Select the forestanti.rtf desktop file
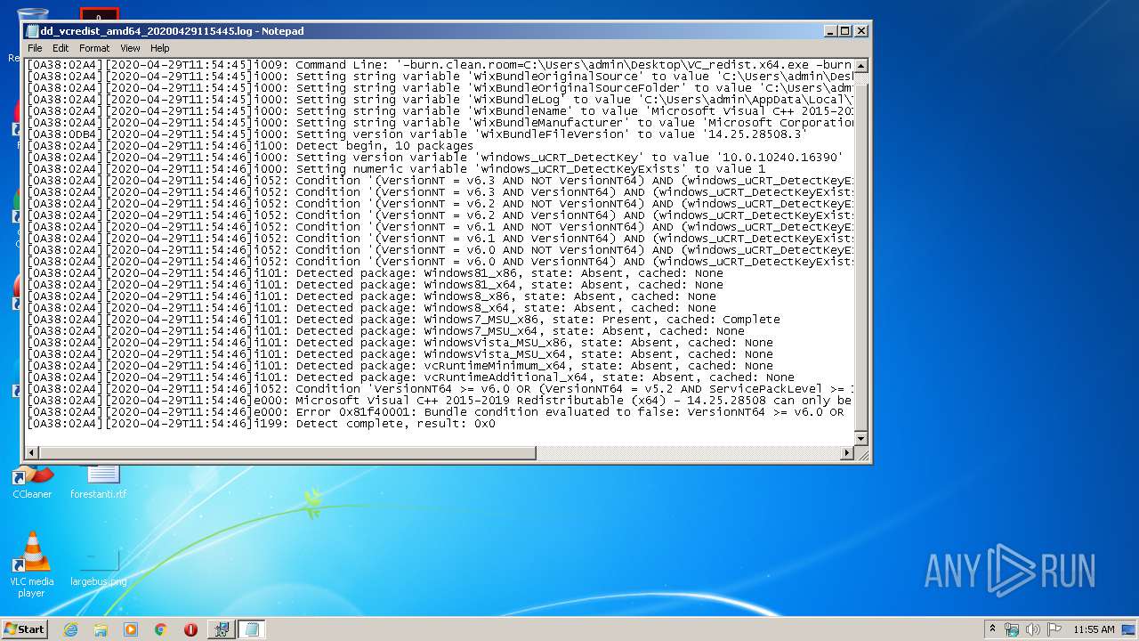The image size is (1139, 641). click(x=99, y=482)
